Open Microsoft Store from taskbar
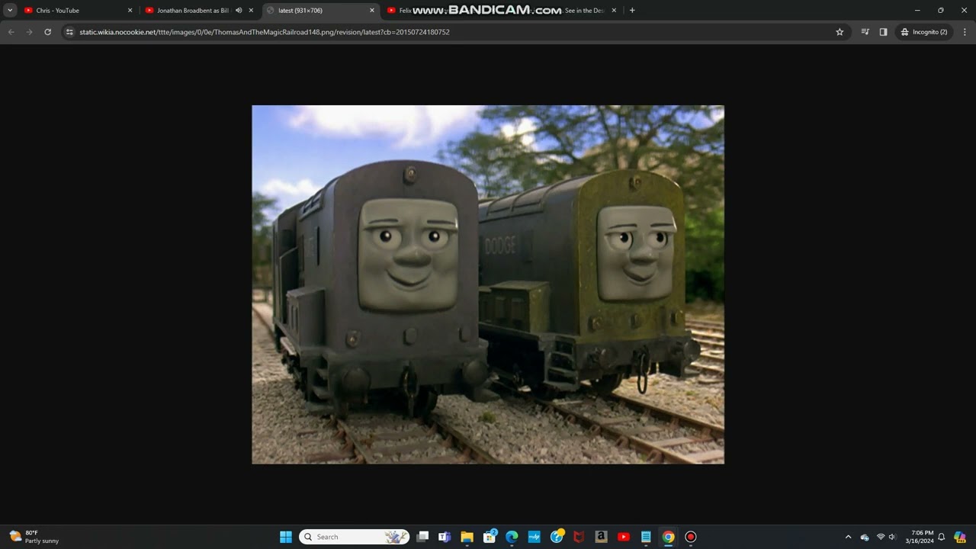This screenshot has width=976, height=549. pos(490,537)
